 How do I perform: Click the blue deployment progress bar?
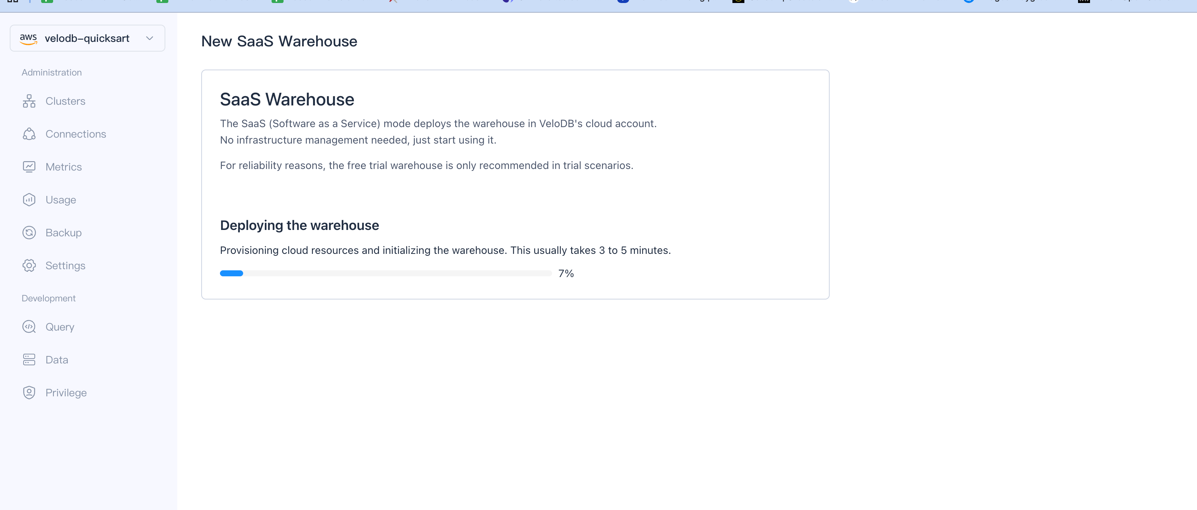pyautogui.click(x=232, y=274)
